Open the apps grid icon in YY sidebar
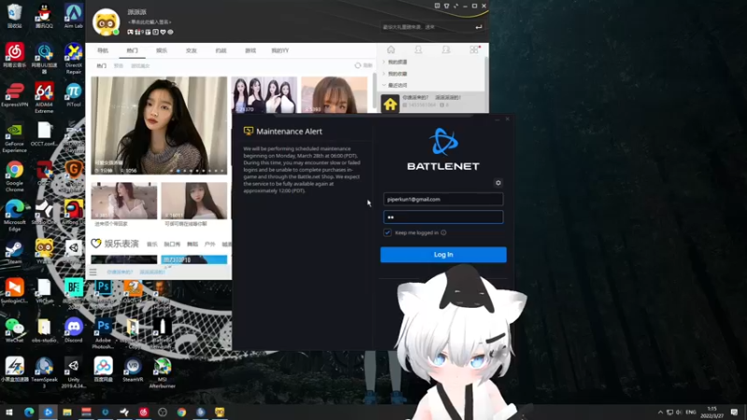This screenshot has height=420, width=747. 473,49
